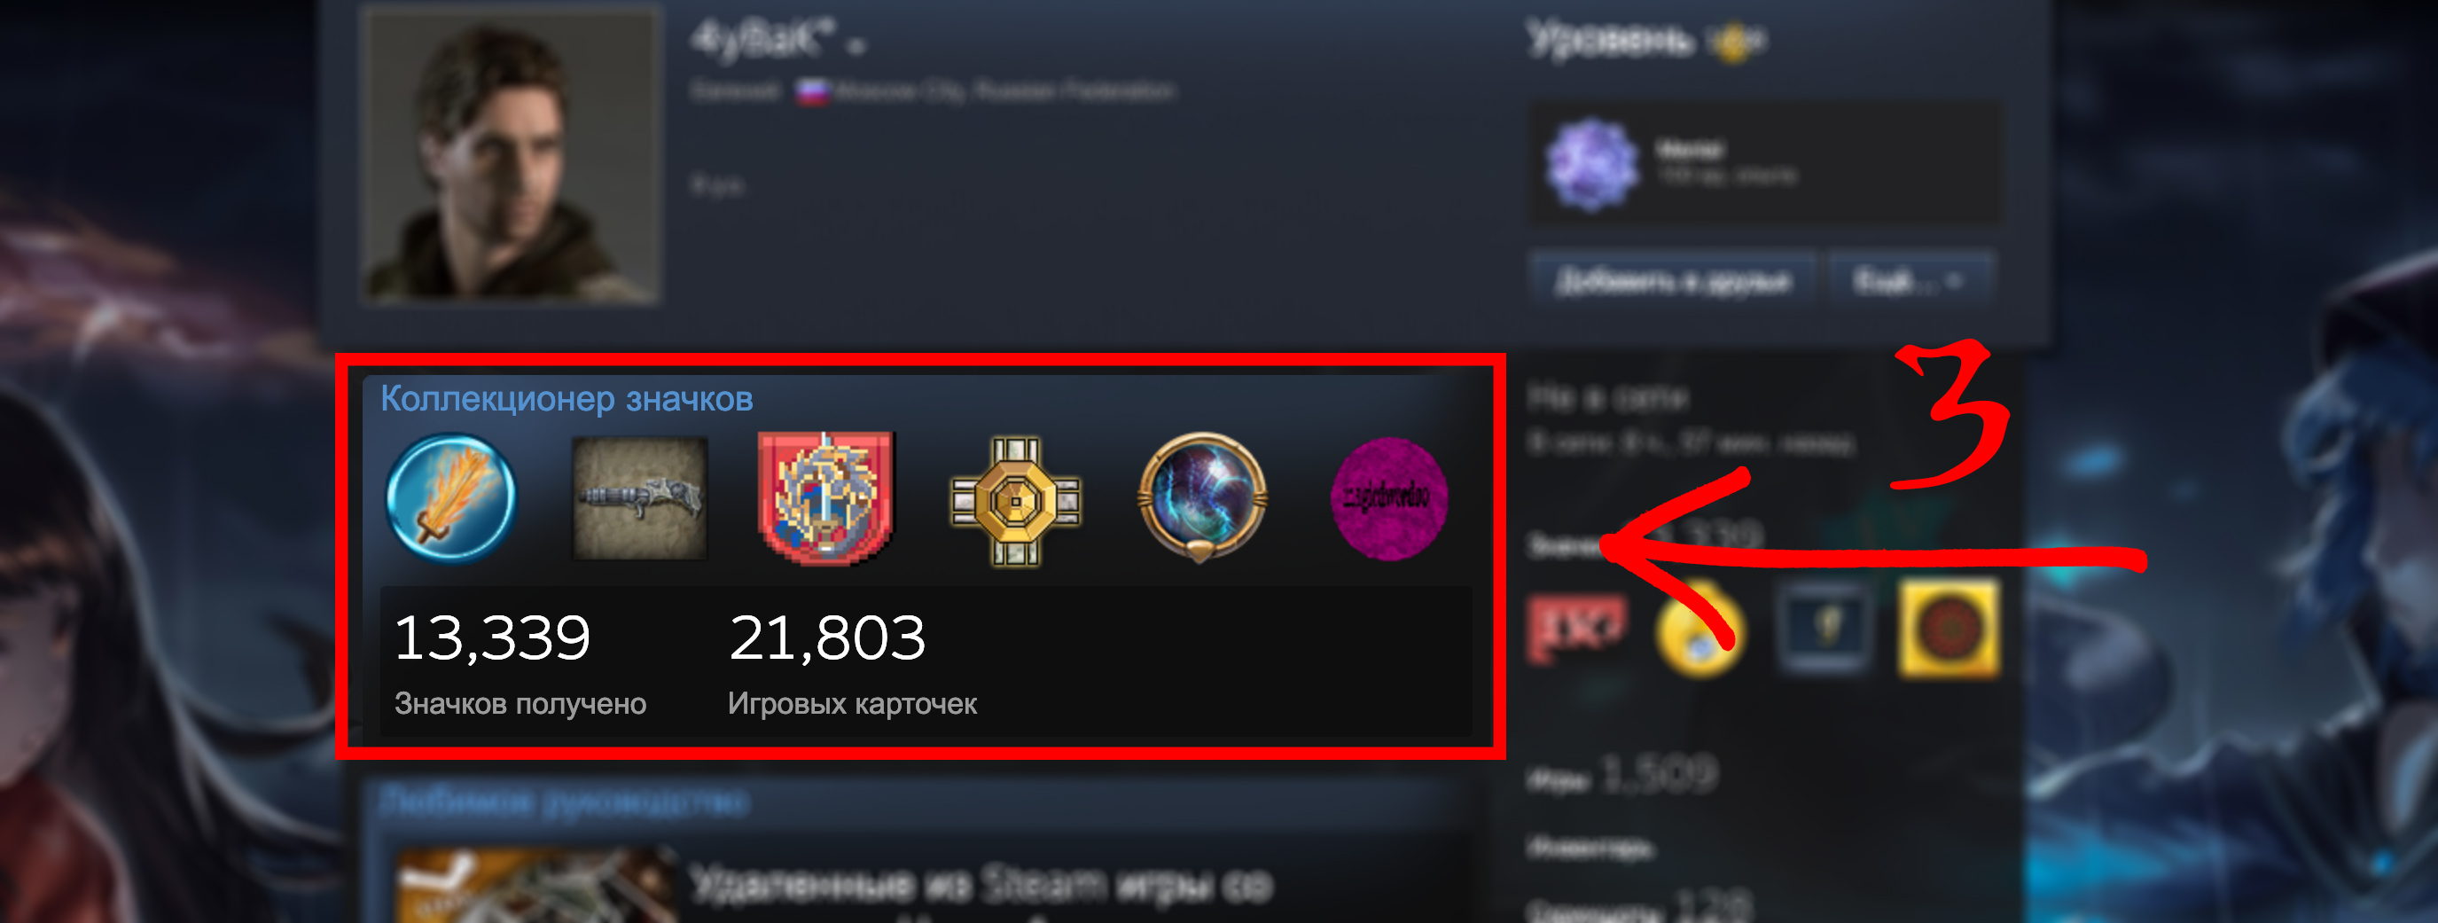Click the flaming sword badge icon
This screenshot has height=923, width=2438.
coord(450,498)
